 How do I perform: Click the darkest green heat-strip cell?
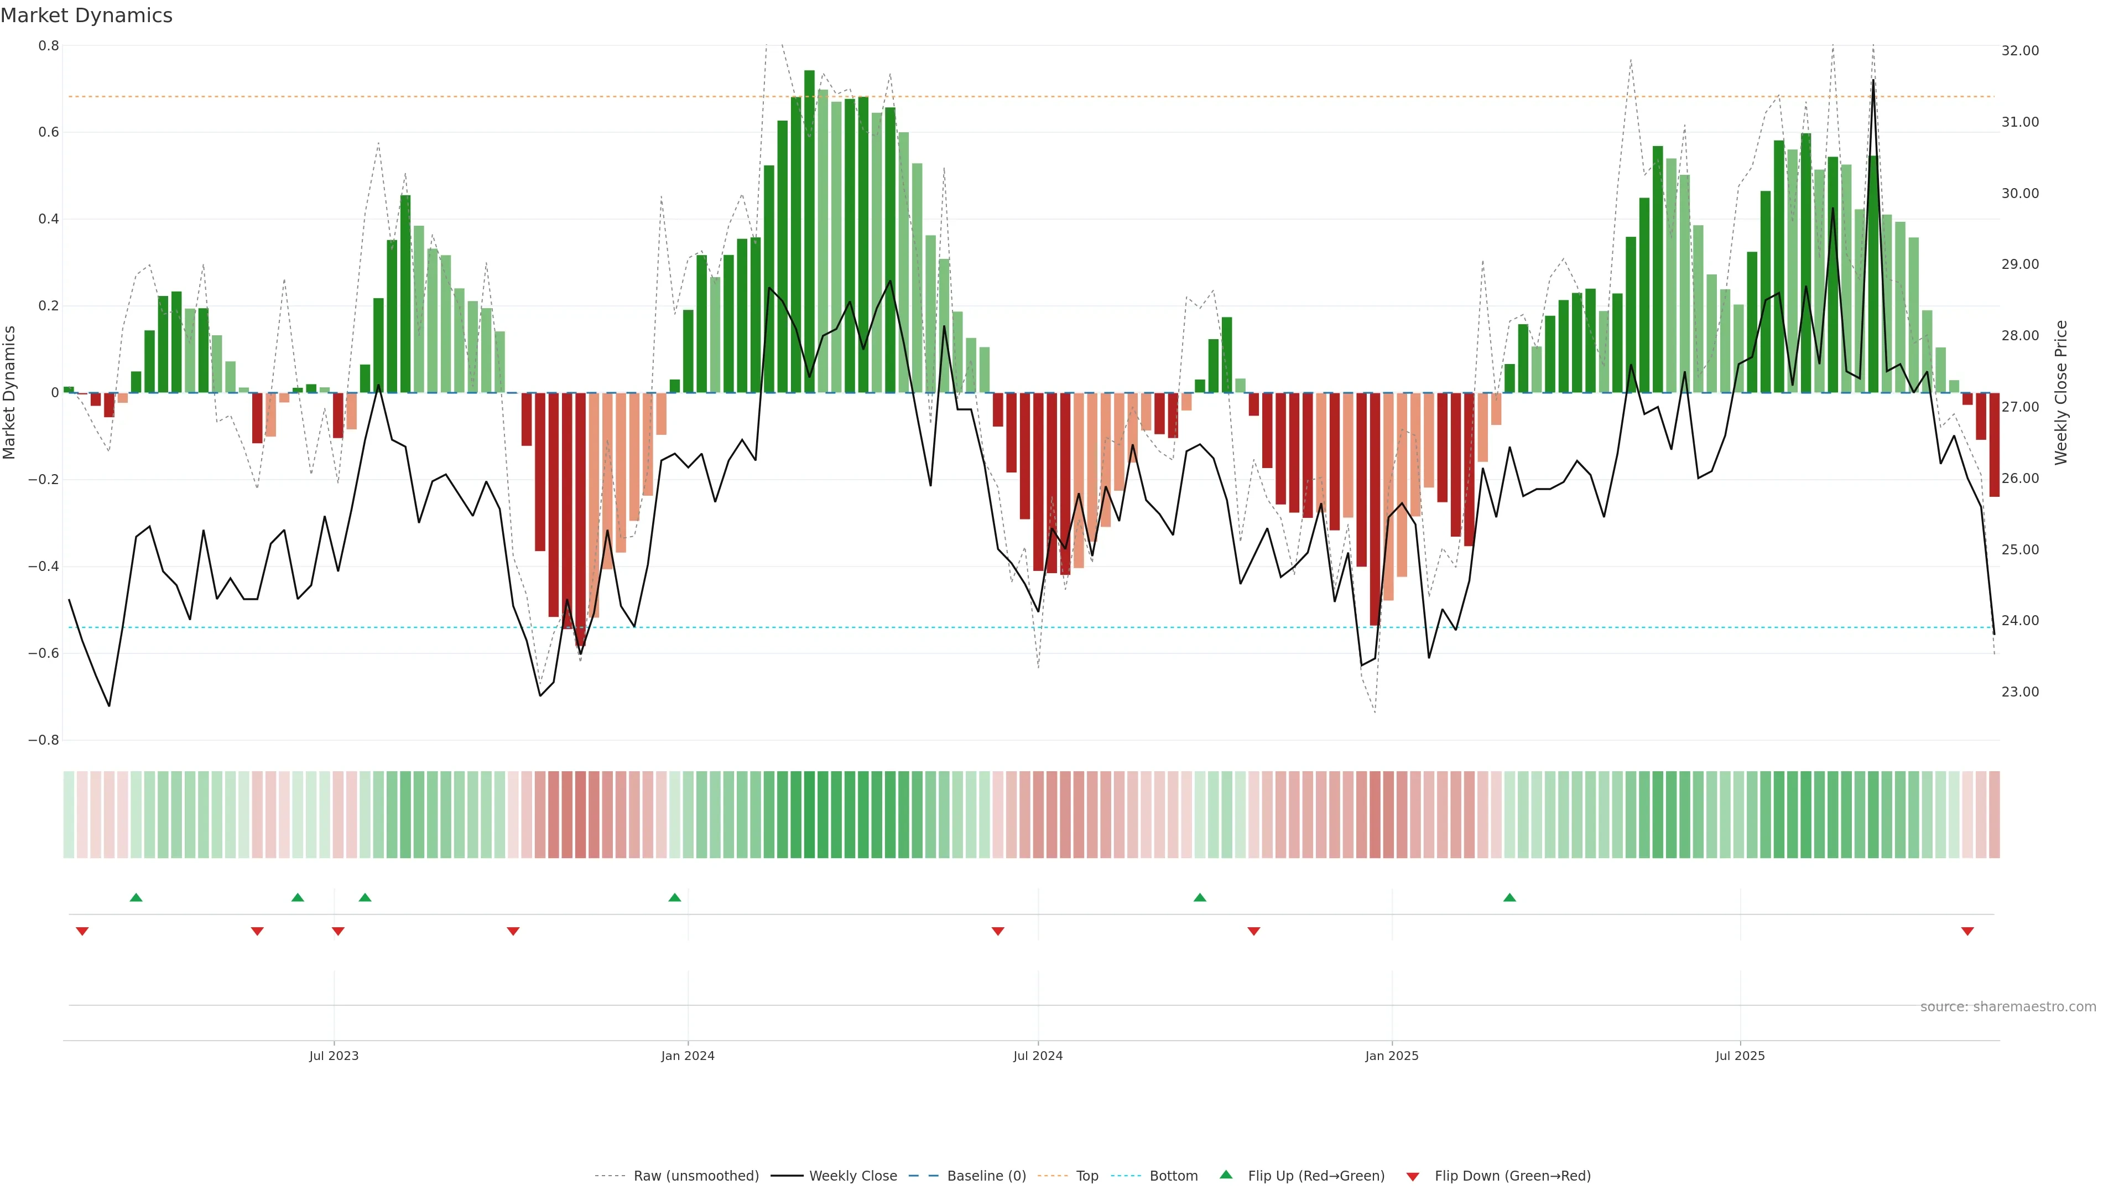(809, 815)
